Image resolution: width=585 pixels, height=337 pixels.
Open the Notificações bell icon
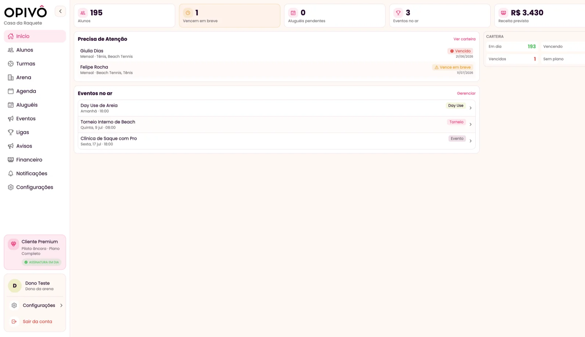(x=11, y=173)
